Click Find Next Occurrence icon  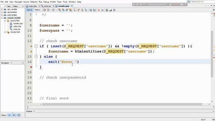coord(67,10)
